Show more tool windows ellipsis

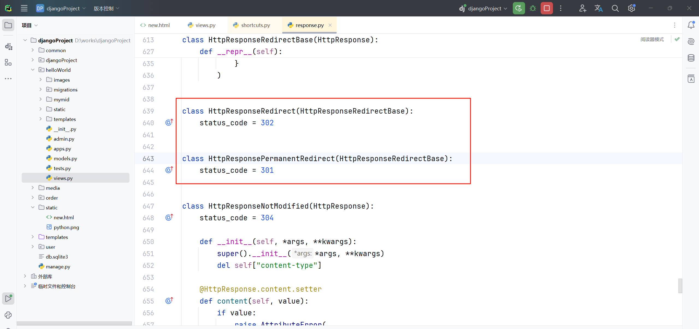tap(8, 79)
